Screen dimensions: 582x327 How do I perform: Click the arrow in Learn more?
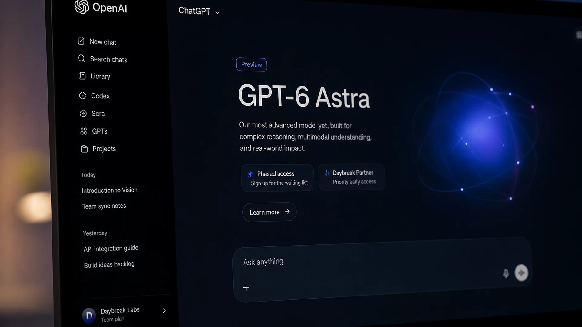point(287,212)
